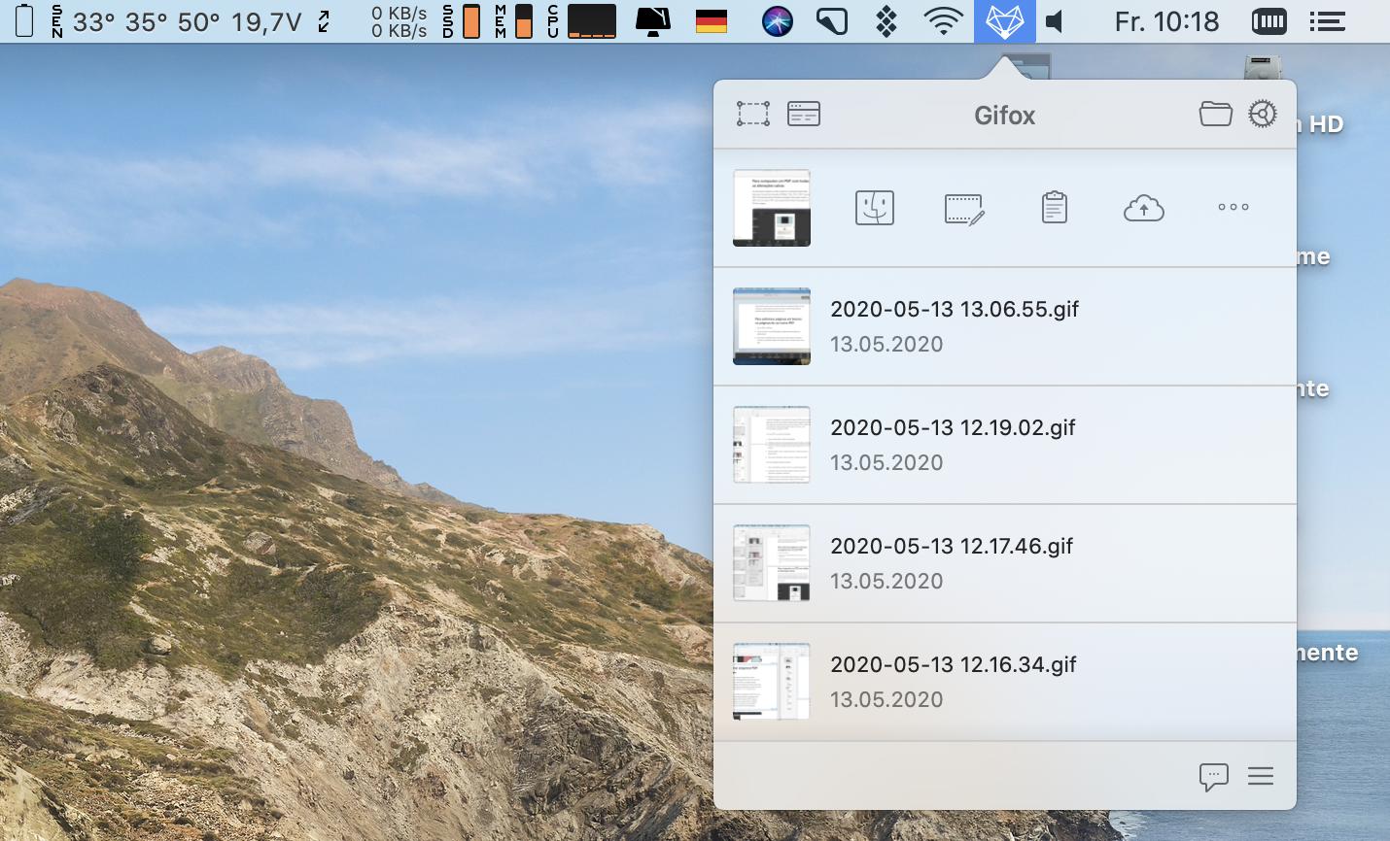Choose window recording mode in Gifox
1390x841 pixels.
coord(804,114)
